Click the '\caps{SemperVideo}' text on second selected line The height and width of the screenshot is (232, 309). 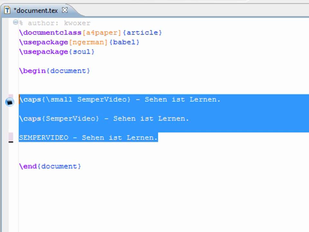click(x=59, y=119)
